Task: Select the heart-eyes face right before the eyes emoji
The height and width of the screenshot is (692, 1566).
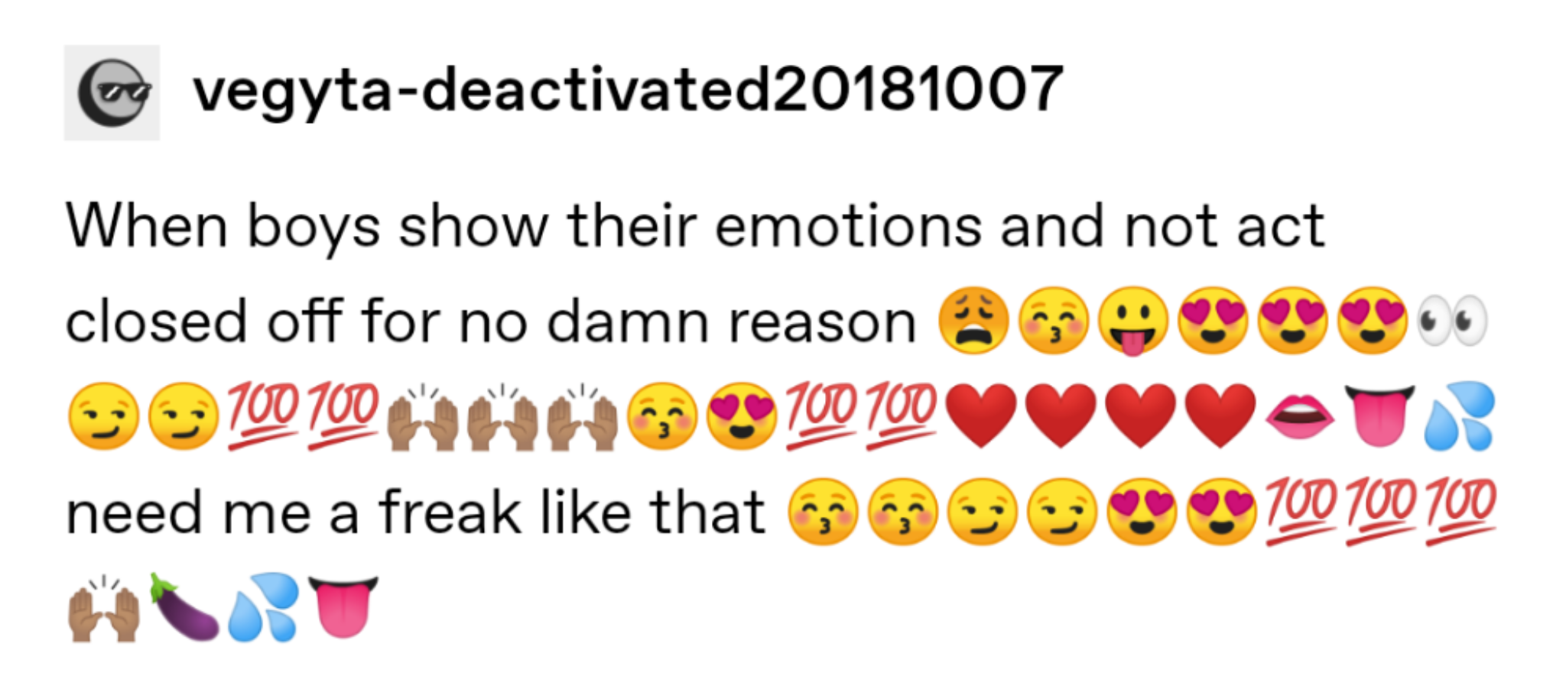Action: pos(1372,322)
